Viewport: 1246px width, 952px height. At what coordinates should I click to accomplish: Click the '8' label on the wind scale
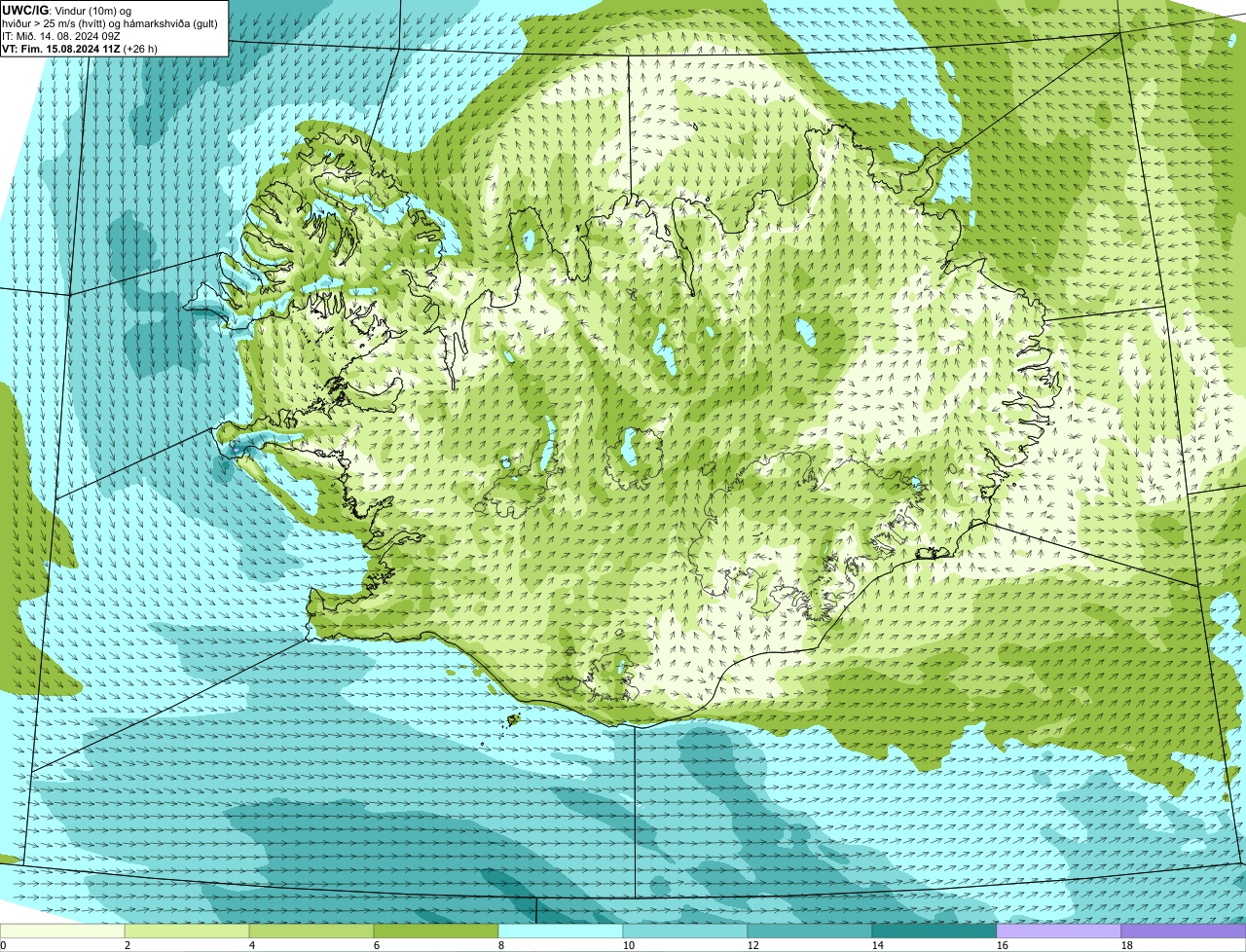coord(501,945)
